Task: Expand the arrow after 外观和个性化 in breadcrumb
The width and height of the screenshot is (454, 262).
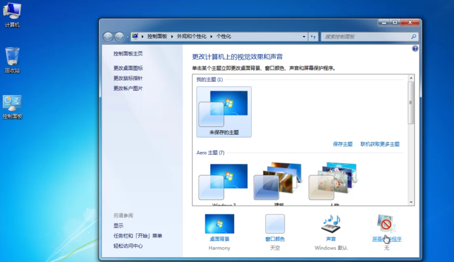Action: pos(211,37)
